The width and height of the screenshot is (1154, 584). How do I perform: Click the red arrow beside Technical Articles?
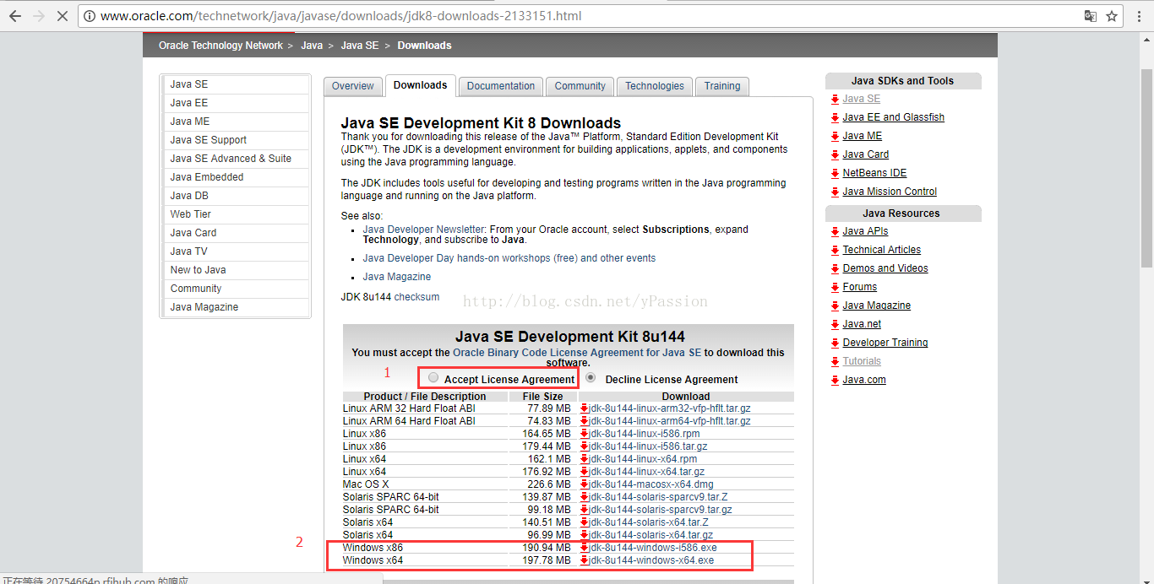[835, 251]
